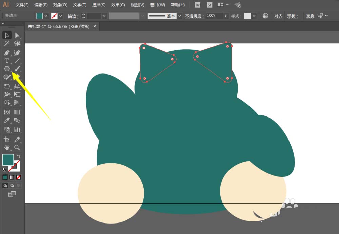
Task: Swap fill and stroke colors
Action: [19, 156]
